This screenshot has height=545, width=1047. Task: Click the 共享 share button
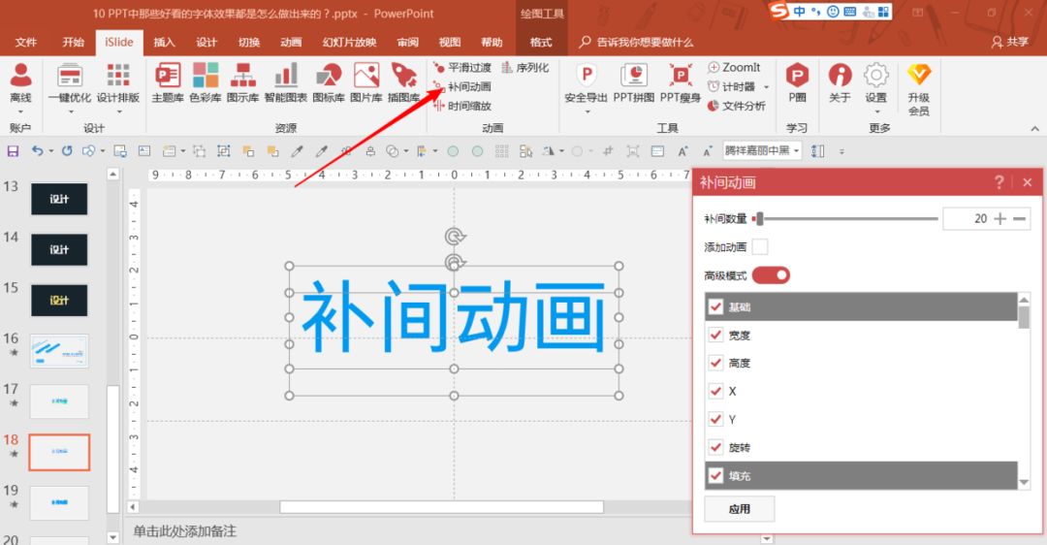pos(1010,42)
